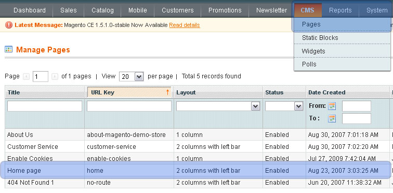Open the Mobile menu
This screenshot has width=393, height=193.
click(x=138, y=10)
